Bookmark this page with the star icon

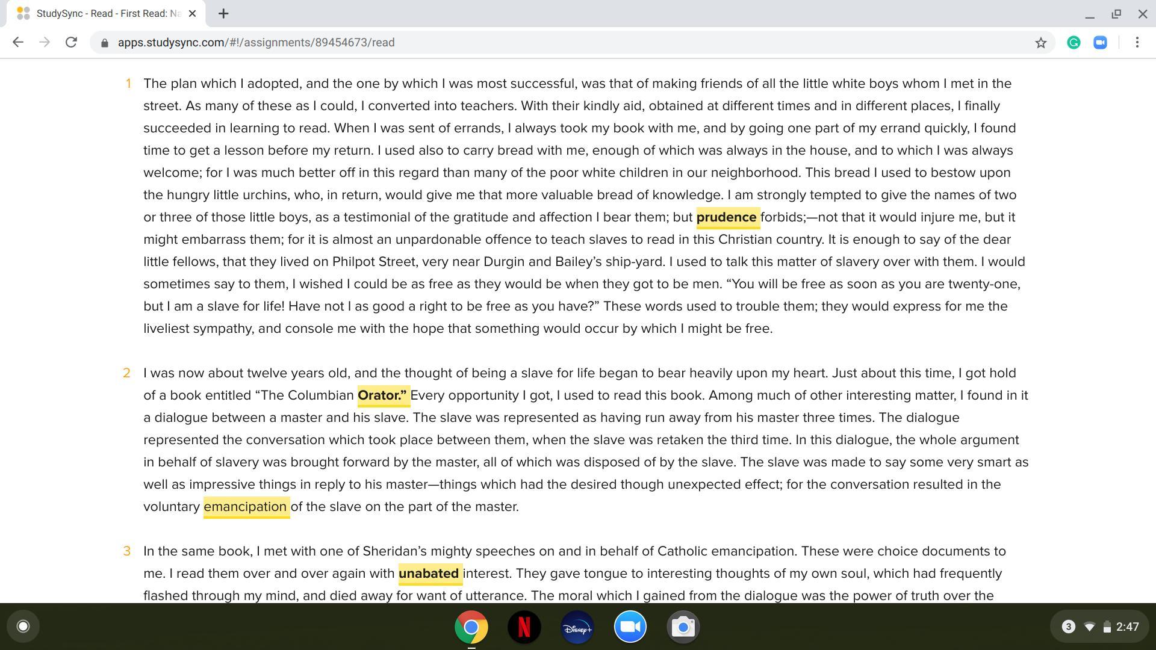point(1040,43)
